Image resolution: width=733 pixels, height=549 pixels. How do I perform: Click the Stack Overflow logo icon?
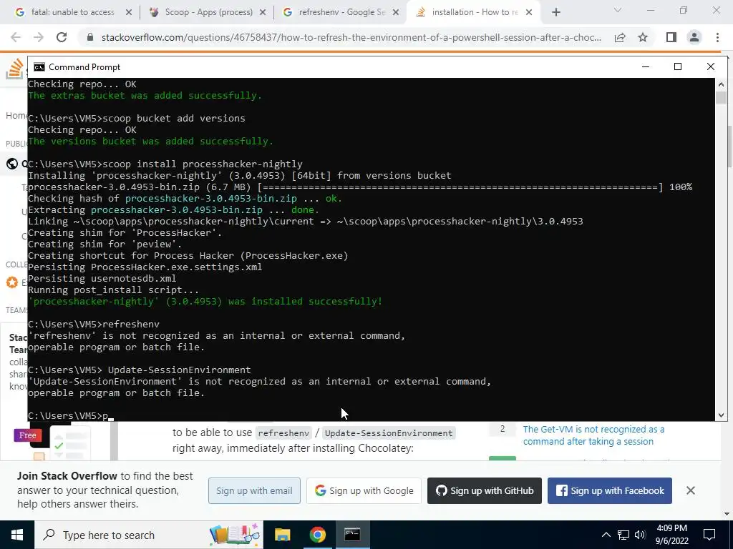[14, 69]
